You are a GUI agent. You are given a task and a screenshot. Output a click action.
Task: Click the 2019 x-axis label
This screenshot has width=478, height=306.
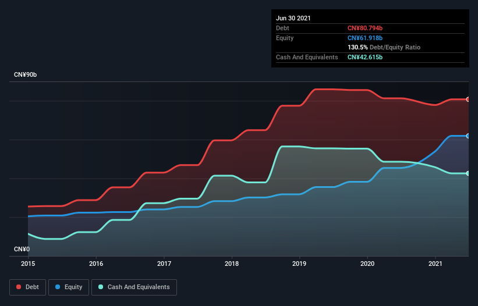pos(299,264)
